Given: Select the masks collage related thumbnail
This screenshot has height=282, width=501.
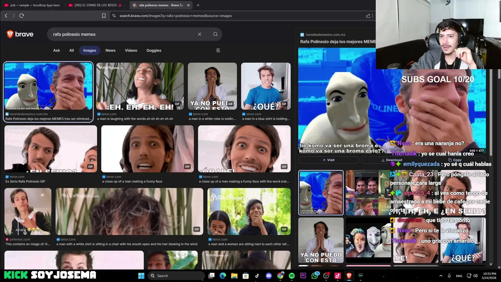Looking at the screenshot, I should point(368,240).
